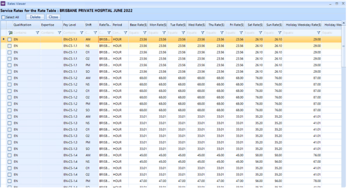
Task: Click the Delete button
Action: (35, 17)
